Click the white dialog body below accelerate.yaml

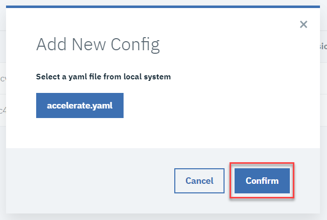click(x=151, y=133)
